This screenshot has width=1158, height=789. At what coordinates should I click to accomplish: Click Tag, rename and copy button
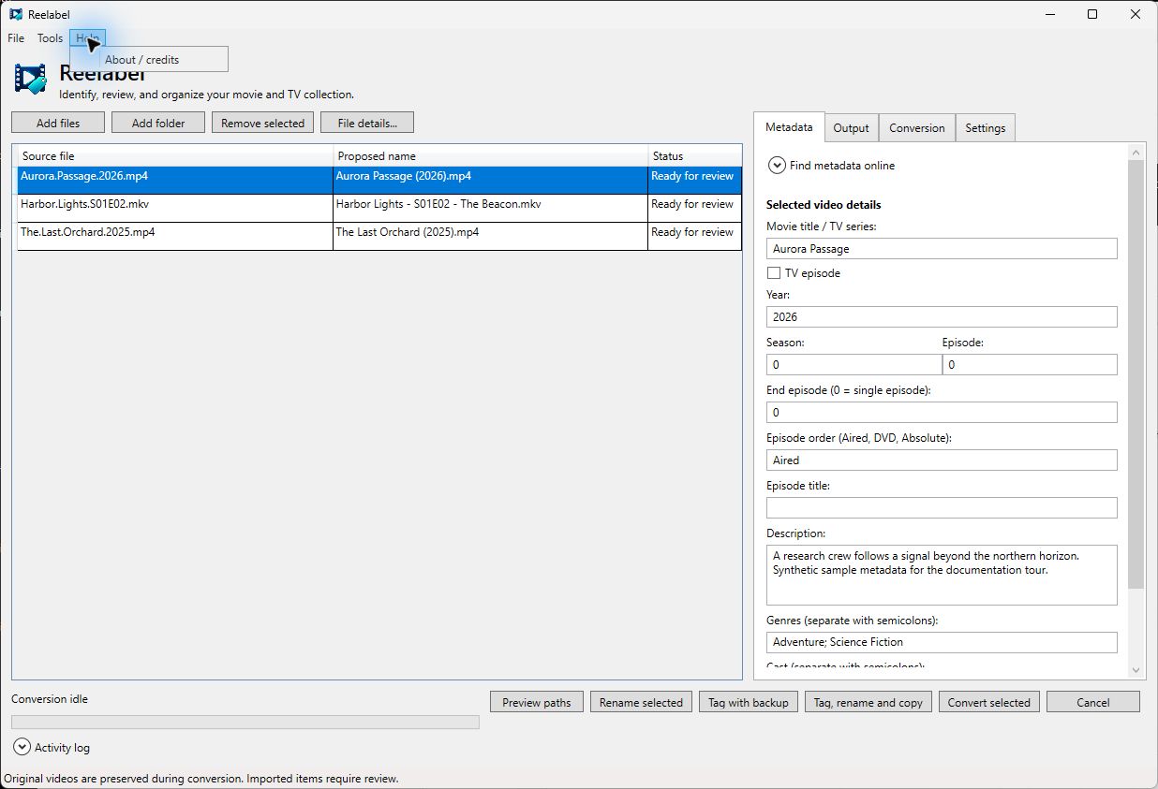pos(868,702)
